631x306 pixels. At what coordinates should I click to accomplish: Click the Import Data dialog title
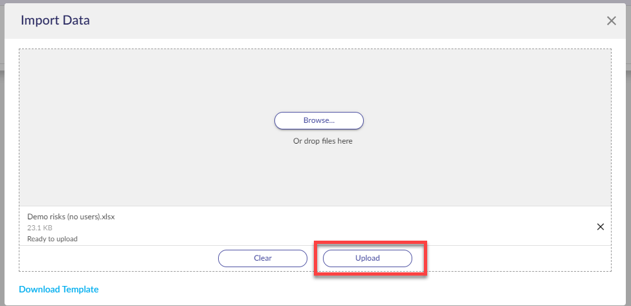click(55, 21)
